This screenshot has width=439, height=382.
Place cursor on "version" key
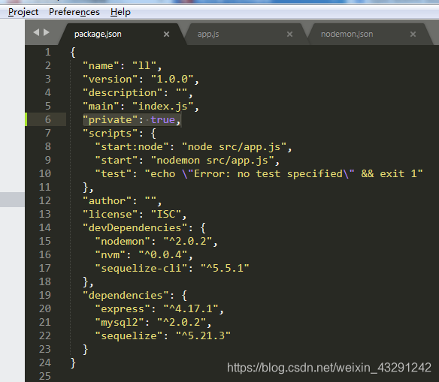(x=110, y=79)
